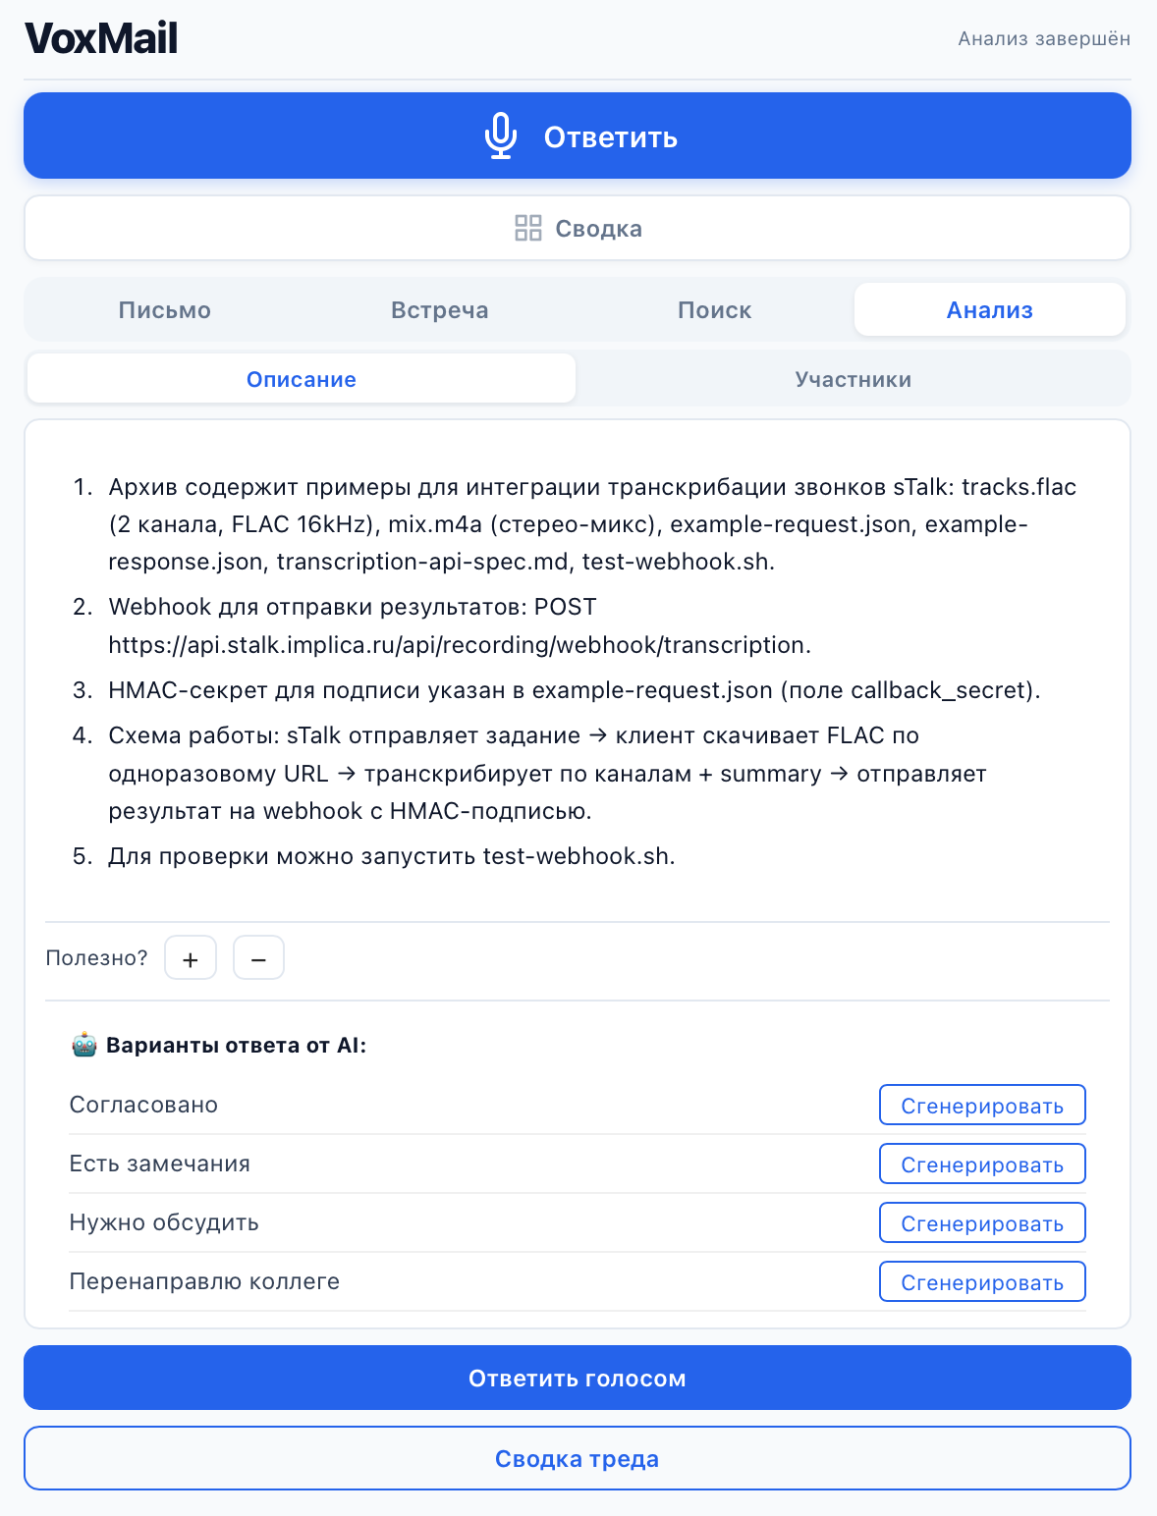
Task: Switch to the Участники tab
Action: tap(854, 379)
